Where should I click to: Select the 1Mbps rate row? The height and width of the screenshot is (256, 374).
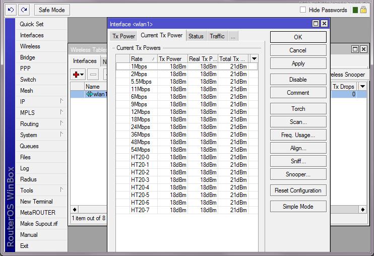pos(187,67)
